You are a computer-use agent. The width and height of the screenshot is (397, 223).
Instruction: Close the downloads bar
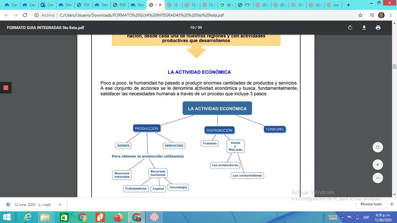(x=392, y=204)
